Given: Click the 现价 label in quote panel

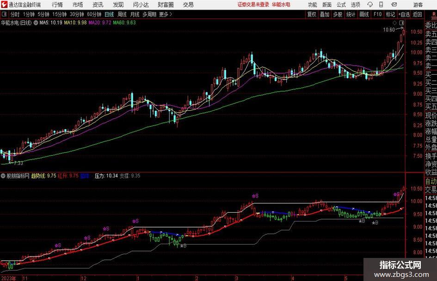Looking at the screenshot, I should (x=431, y=115).
